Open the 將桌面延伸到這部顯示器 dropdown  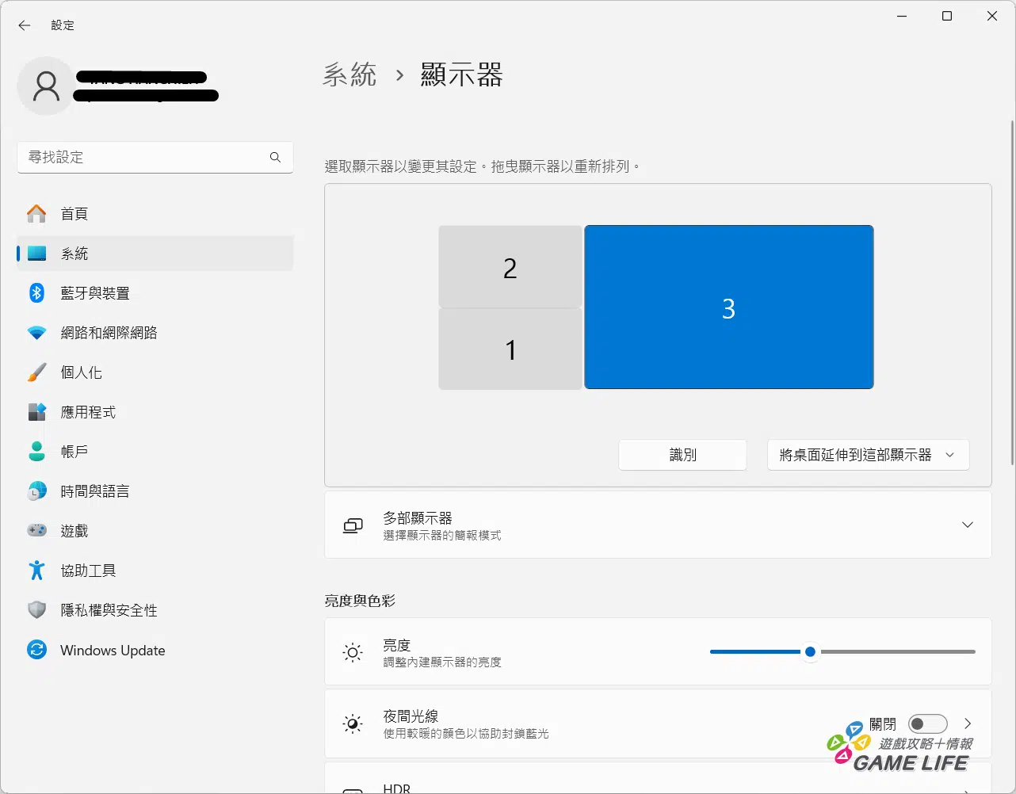pyautogui.click(x=868, y=456)
